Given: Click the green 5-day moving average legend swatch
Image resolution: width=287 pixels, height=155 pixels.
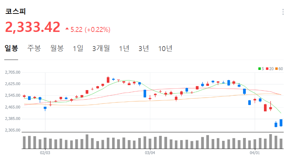Looking at the screenshot, I should pyautogui.click(x=259, y=69).
